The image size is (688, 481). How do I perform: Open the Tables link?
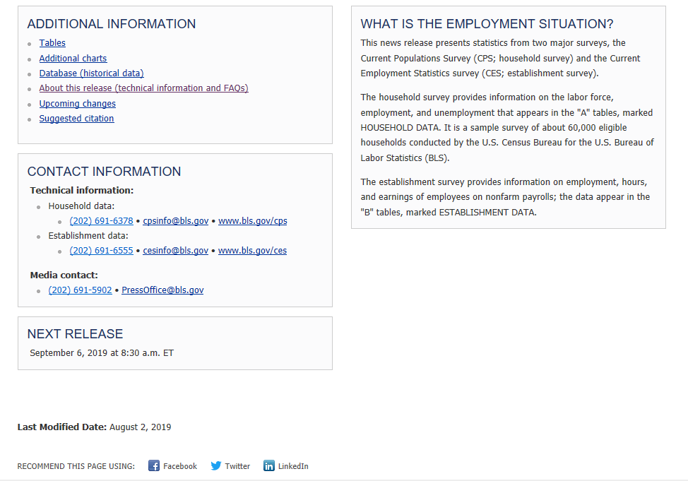(52, 43)
